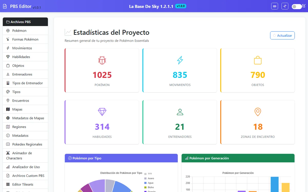Click the PBS Editor title text
The width and height of the screenshot is (308, 192).
click(21, 6)
